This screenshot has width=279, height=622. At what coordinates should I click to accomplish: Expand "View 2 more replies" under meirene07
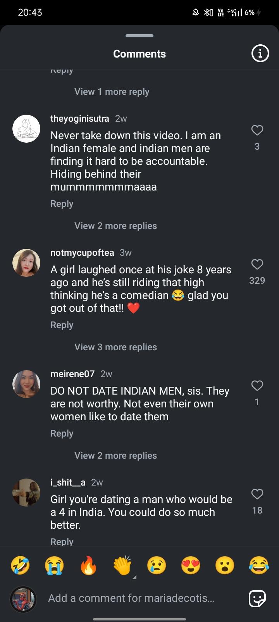(115, 456)
